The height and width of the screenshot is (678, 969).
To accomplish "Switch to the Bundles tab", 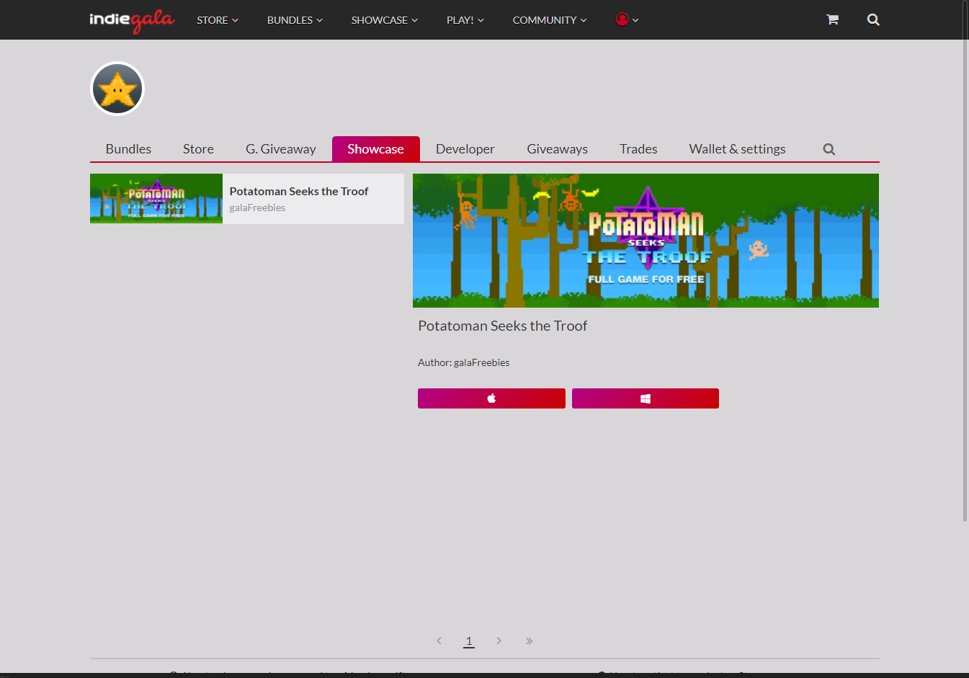I will pos(128,149).
